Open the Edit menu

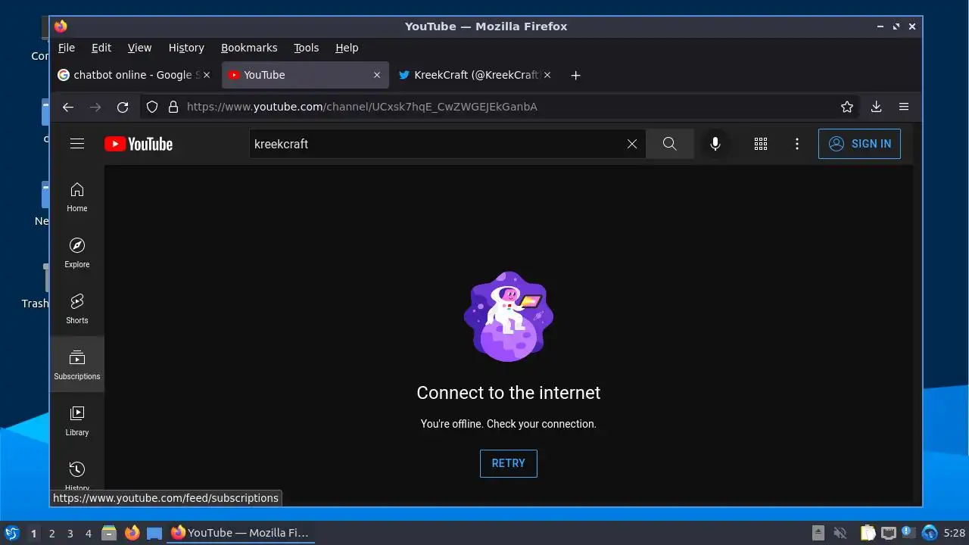coord(101,48)
